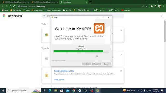The image size is (166, 93).
Task: Minimize the Setup window
Action: [x=98, y=17]
